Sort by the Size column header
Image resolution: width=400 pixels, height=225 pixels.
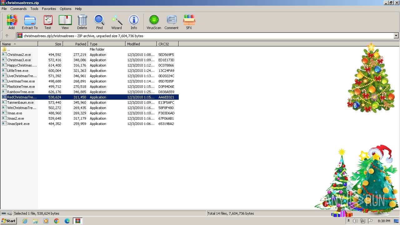[x=50, y=44]
